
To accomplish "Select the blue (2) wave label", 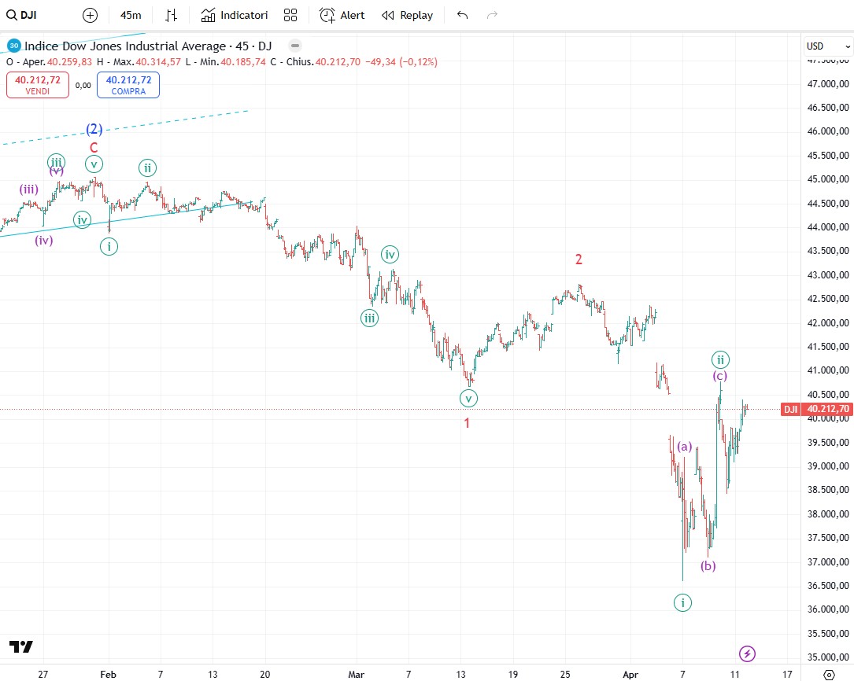I will click(x=94, y=129).
